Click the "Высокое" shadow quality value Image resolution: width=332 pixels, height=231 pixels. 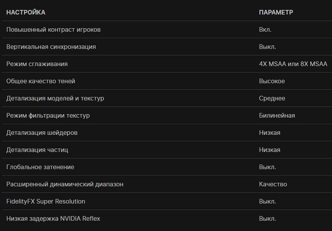pos(272,81)
